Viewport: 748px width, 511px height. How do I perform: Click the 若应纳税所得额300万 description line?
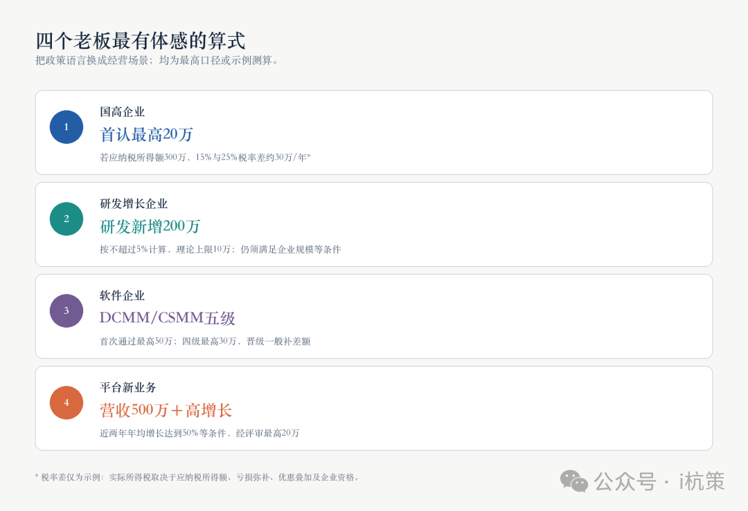[x=205, y=157]
